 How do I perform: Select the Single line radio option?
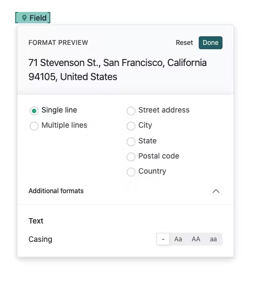pyautogui.click(x=34, y=110)
